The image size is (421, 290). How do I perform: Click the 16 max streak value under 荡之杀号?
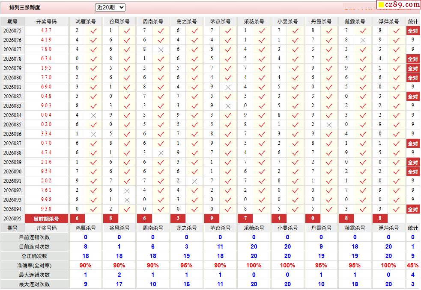(x=186, y=284)
